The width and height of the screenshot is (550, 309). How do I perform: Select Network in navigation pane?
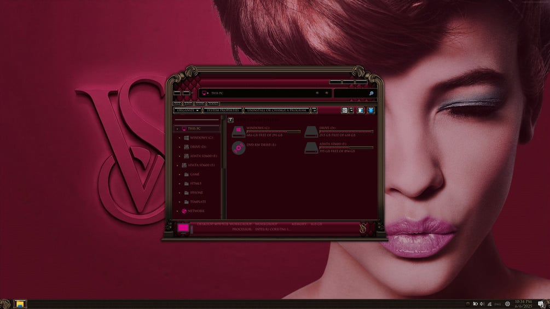[196, 211]
